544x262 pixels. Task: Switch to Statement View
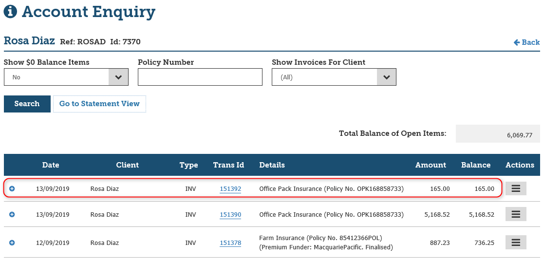pyautogui.click(x=99, y=104)
